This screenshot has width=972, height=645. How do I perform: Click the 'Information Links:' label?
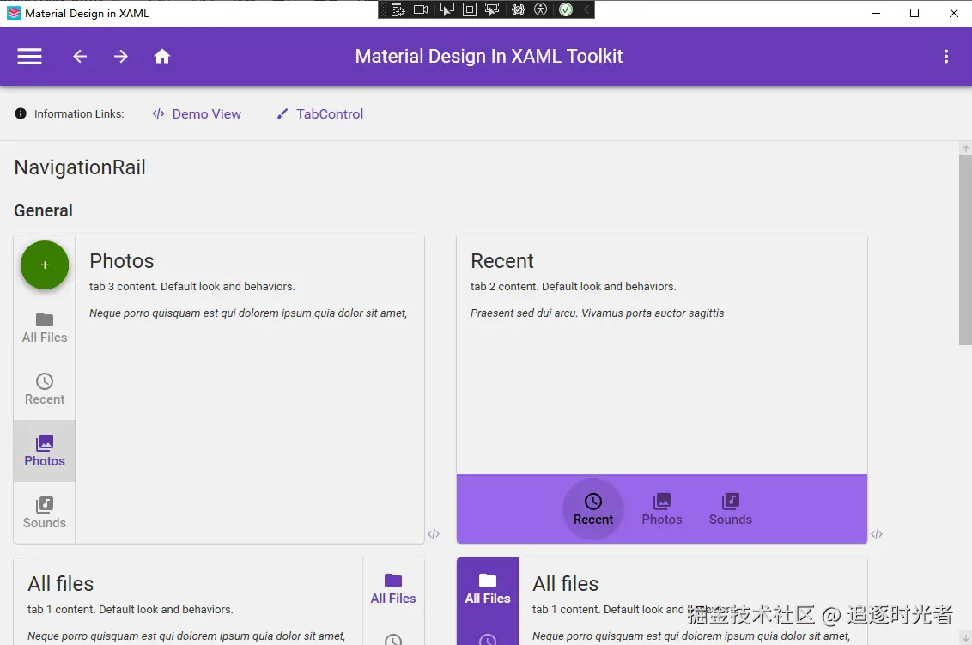pos(79,113)
